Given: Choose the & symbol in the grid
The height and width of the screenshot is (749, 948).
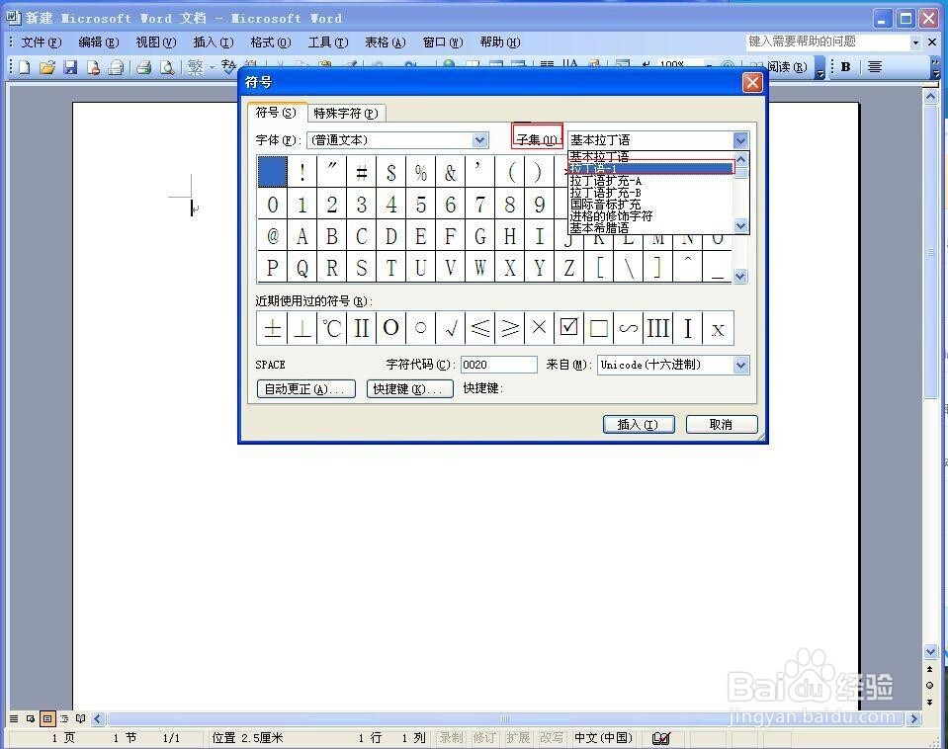Looking at the screenshot, I should click(451, 172).
